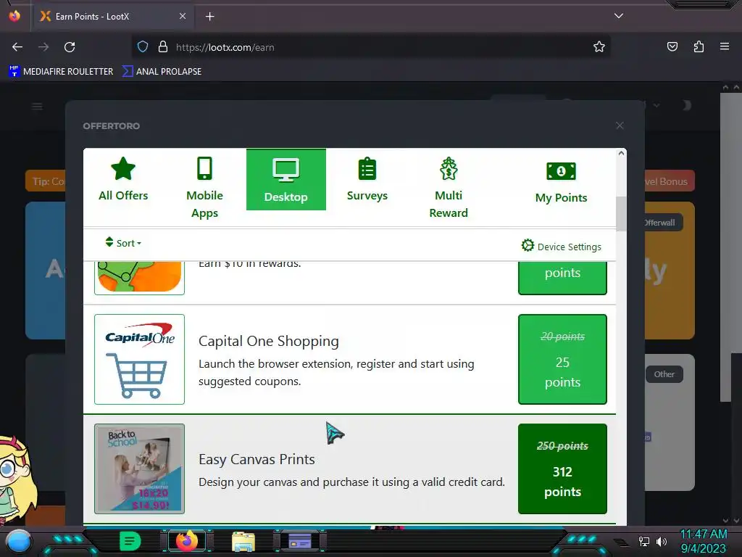Open the second bookmark in bookmarks toolbar
The width and height of the screenshot is (742, 557).
coord(162,72)
